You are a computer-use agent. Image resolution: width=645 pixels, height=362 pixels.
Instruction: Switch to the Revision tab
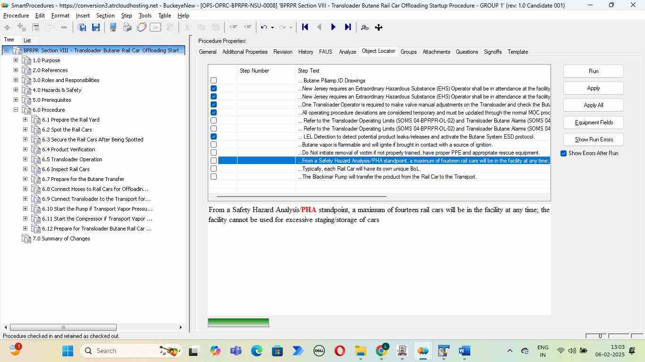[283, 52]
